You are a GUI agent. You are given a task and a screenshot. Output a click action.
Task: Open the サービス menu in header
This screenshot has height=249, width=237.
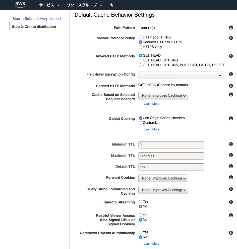(49, 5)
